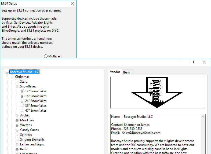Close the vendor browser window
The image size is (211, 154).
[204, 62]
